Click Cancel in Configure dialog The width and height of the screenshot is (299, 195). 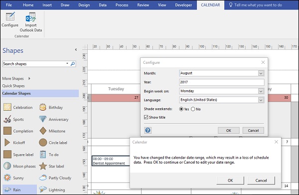tap(253, 131)
